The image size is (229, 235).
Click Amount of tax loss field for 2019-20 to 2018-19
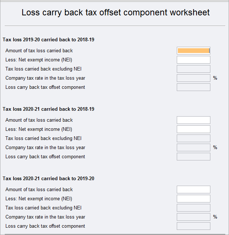(193, 51)
